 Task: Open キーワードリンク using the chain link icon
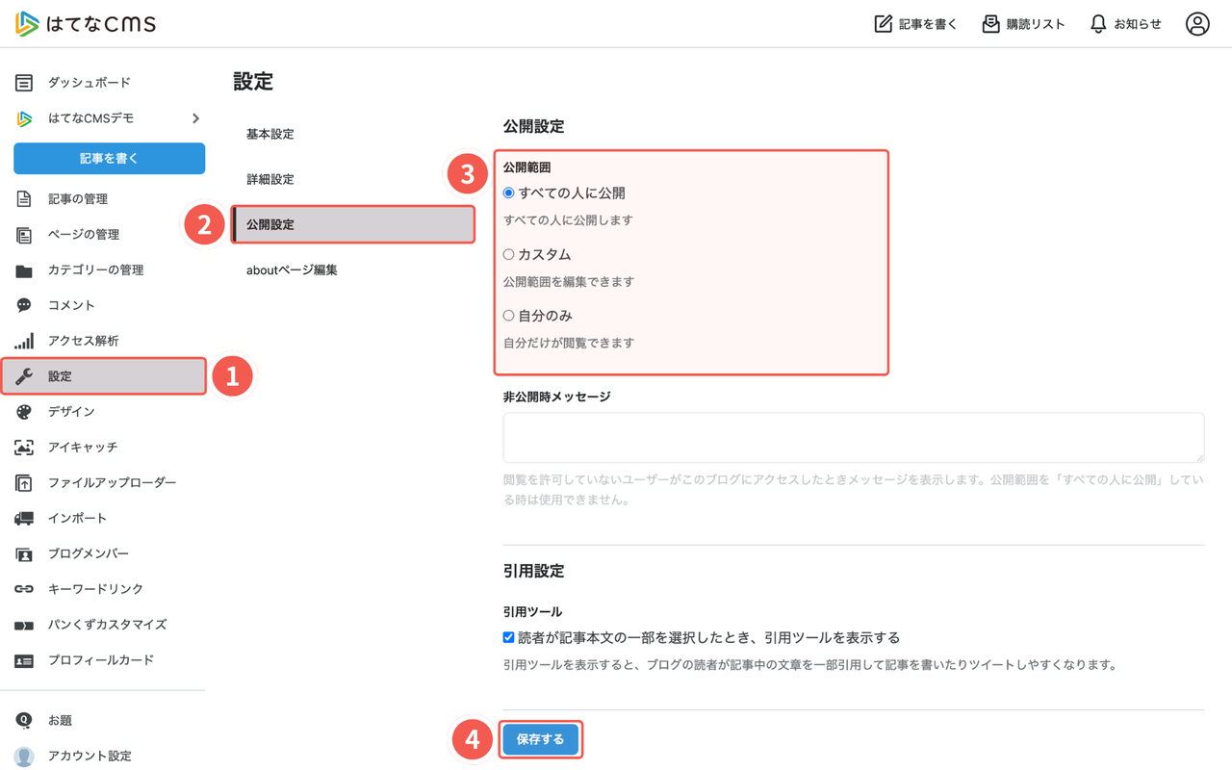tap(23, 589)
